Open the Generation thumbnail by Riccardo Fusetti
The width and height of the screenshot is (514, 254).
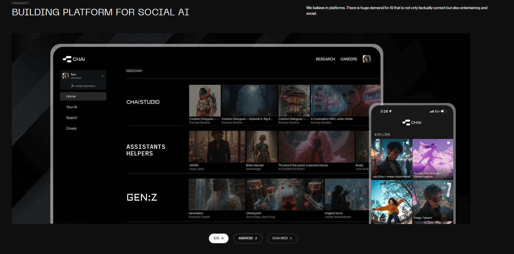click(x=217, y=194)
